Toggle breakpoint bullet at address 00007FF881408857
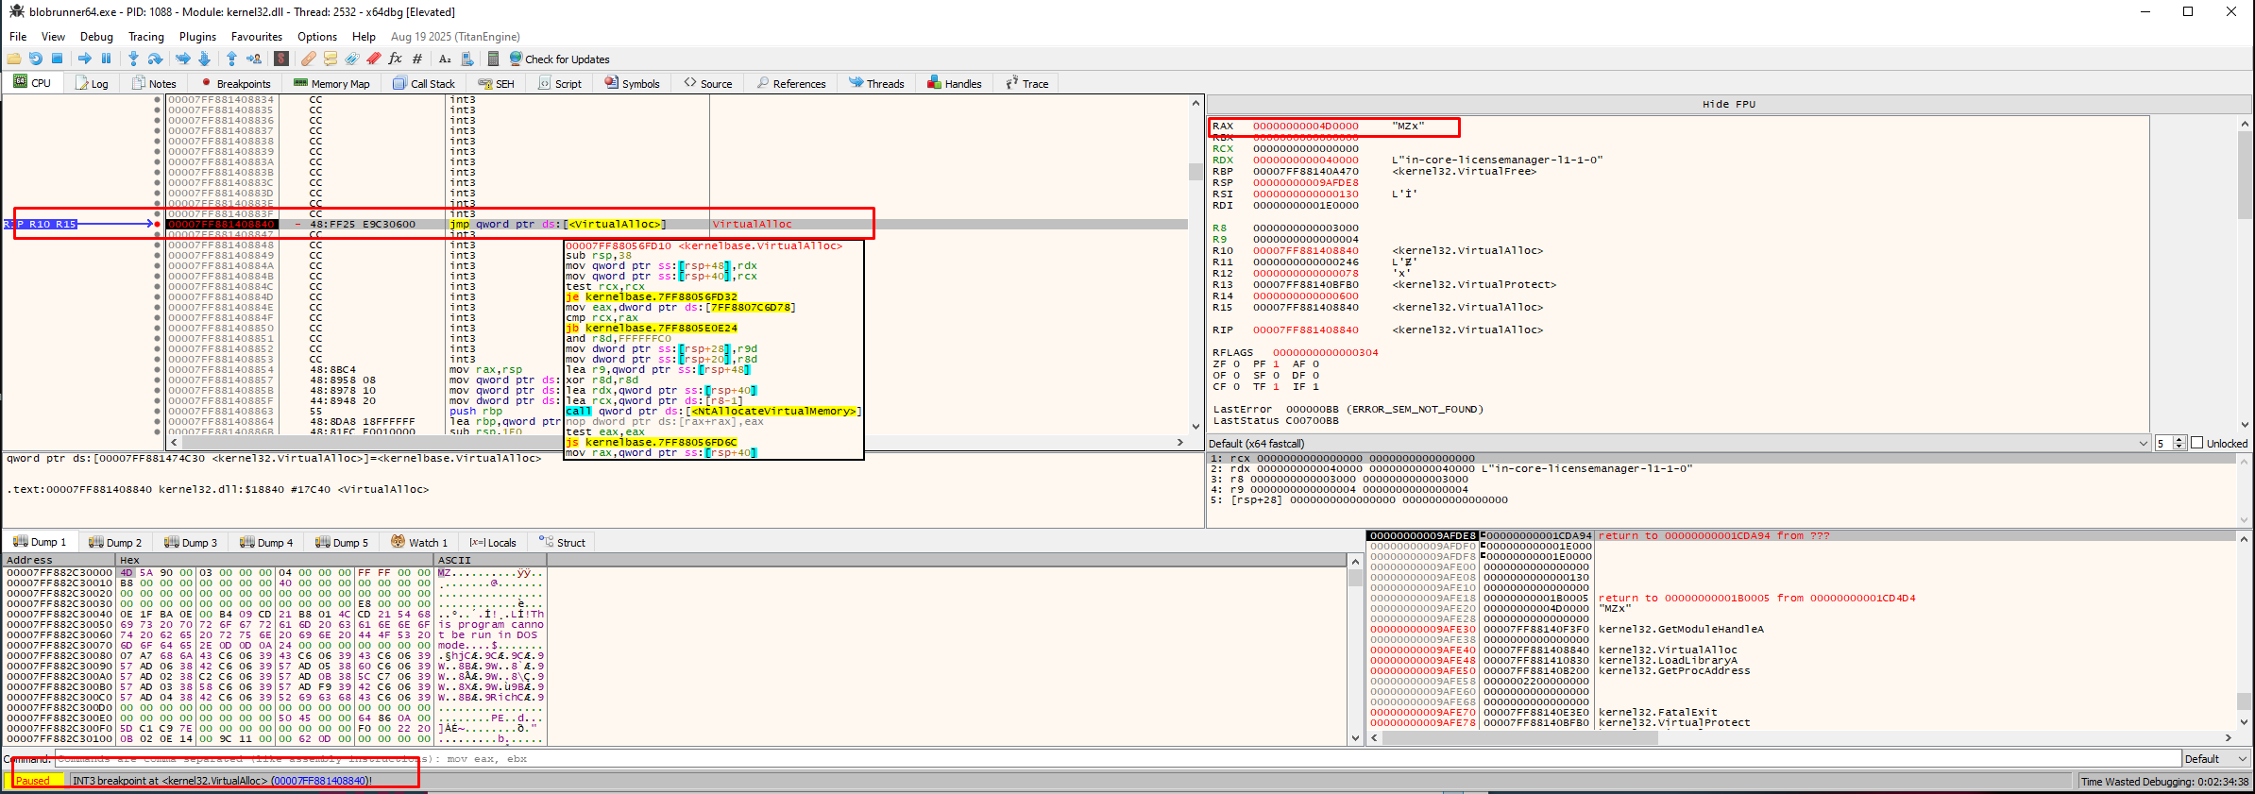Screen dimensions: 2255x794 click(158, 380)
